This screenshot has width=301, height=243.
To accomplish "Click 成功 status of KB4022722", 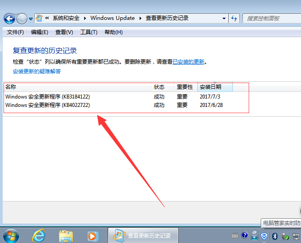I will [159, 105].
